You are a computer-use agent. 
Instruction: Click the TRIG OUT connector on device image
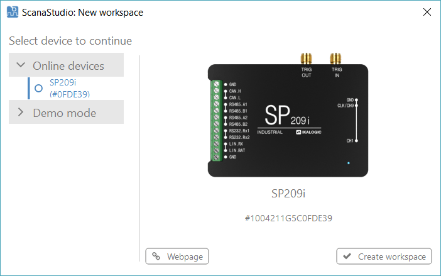coord(307,61)
